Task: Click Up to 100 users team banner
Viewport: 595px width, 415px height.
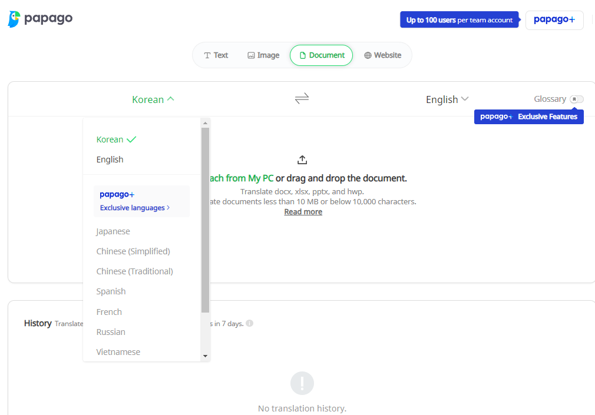Action: click(459, 20)
